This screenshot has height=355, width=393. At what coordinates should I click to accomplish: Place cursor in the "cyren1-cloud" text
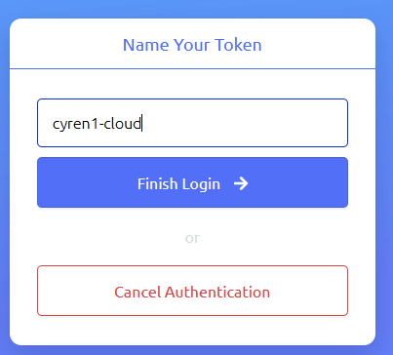click(97, 124)
